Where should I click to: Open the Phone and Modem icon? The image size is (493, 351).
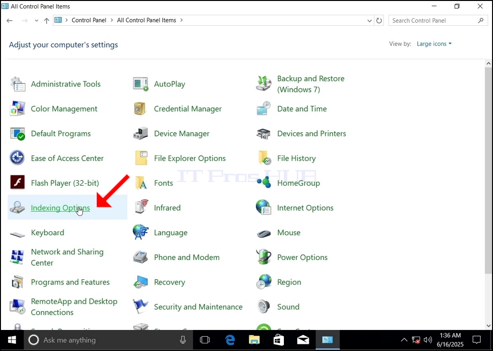141,257
